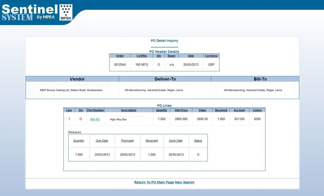Click the MPBA emblem icon
This screenshot has height=196, width=324.
[x=66, y=13]
